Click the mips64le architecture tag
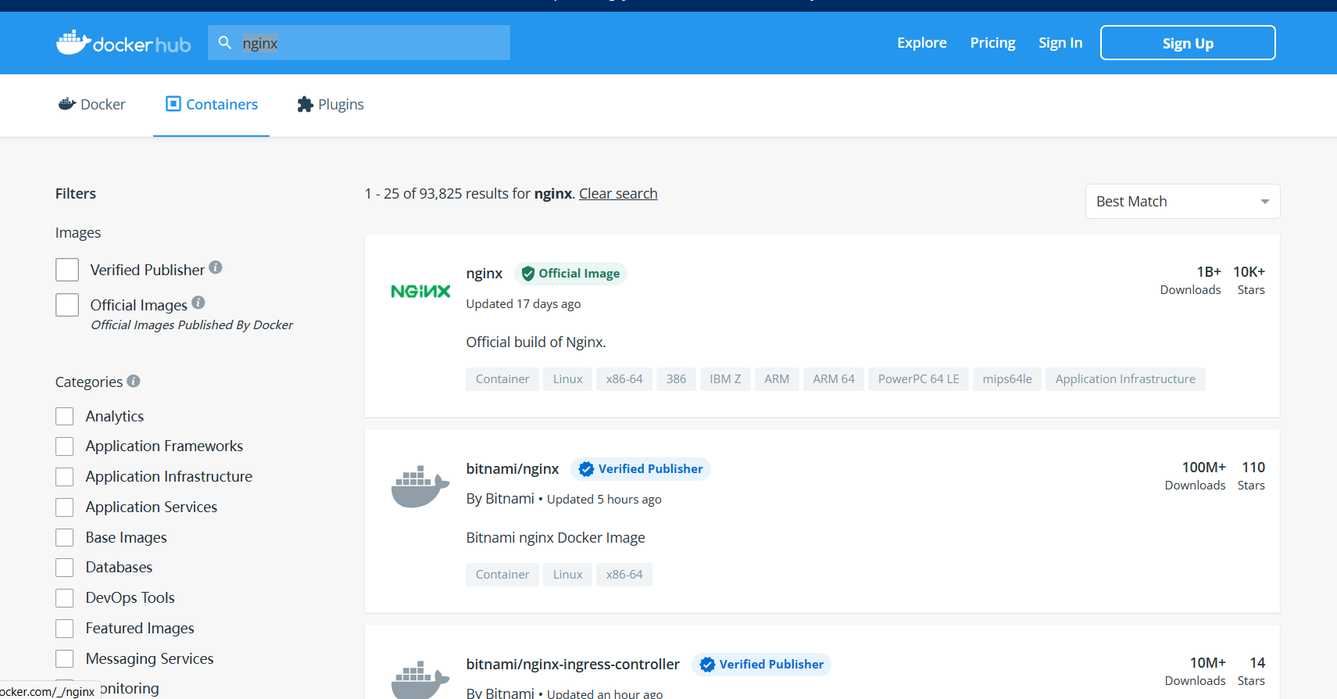Viewport: 1337px width, 699px height. 1007,379
